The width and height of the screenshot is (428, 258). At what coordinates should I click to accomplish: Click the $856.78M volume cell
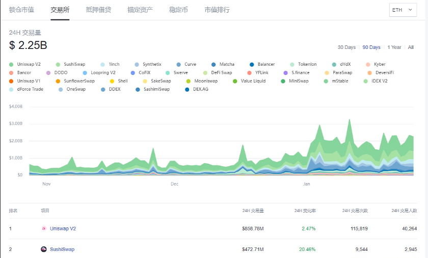tap(253, 228)
